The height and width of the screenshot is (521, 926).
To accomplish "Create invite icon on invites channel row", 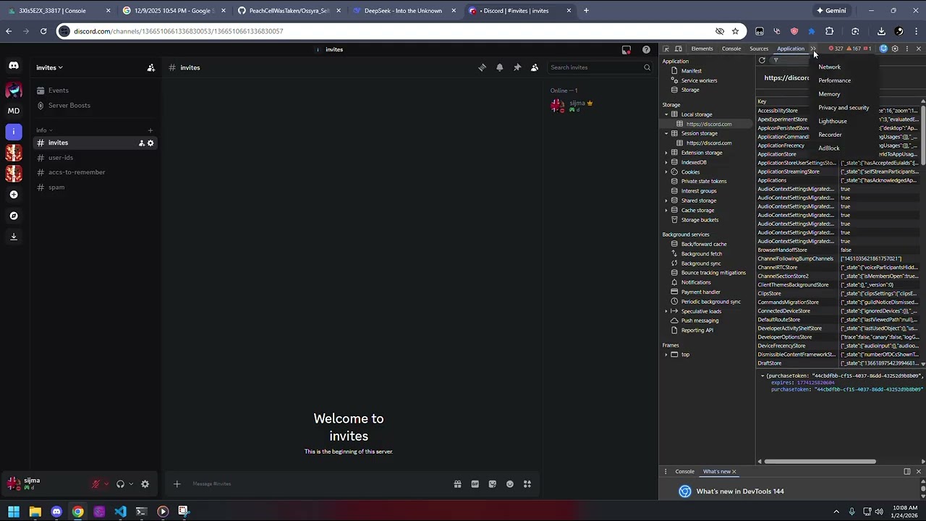I will (142, 143).
